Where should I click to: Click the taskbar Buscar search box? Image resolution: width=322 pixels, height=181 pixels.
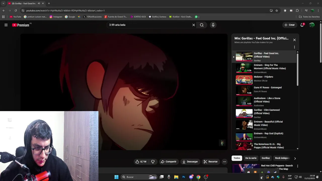coord(139,177)
